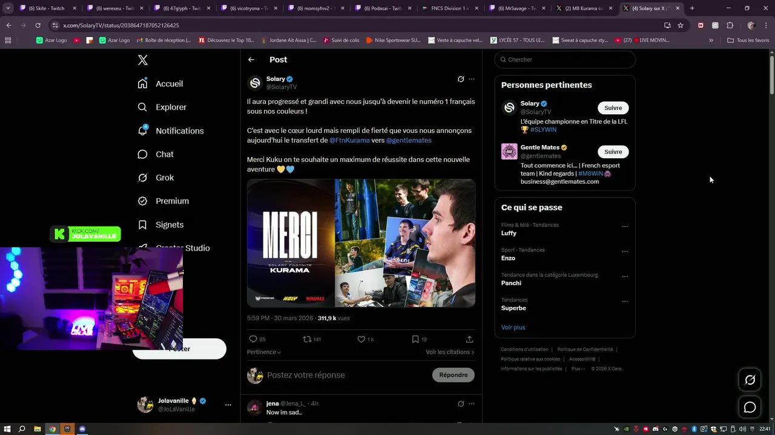775x435 pixels.
Task: Click Solary's profile avatar in the post header
Action: click(x=255, y=83)
